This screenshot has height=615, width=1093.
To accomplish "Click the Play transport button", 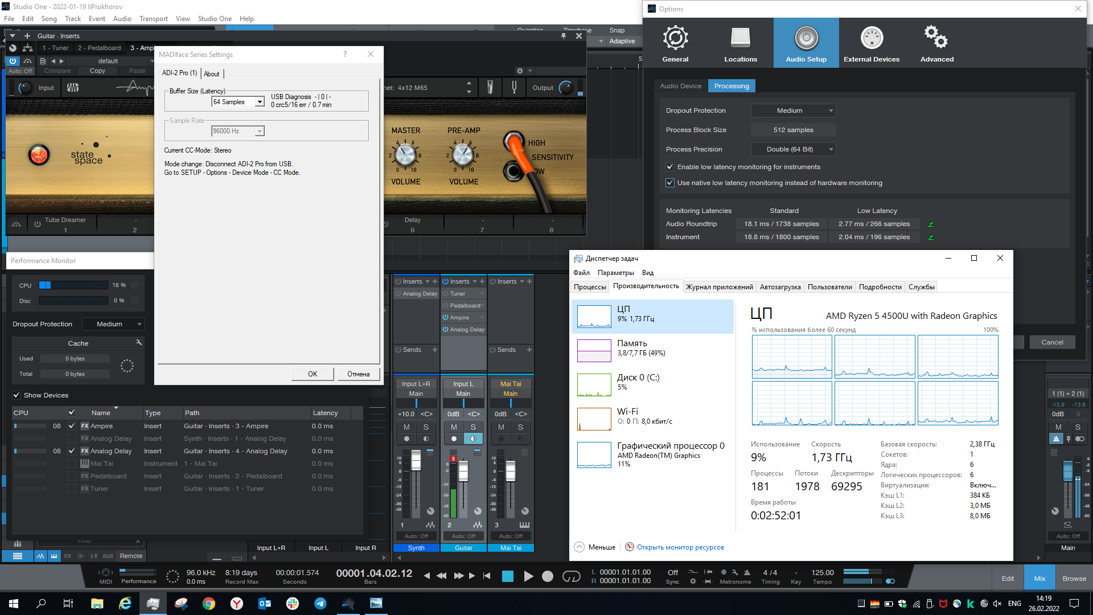I will (528, 576).
